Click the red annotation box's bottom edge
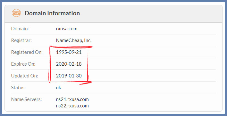This screenshot has height=116, width=227. click(71, 82)
